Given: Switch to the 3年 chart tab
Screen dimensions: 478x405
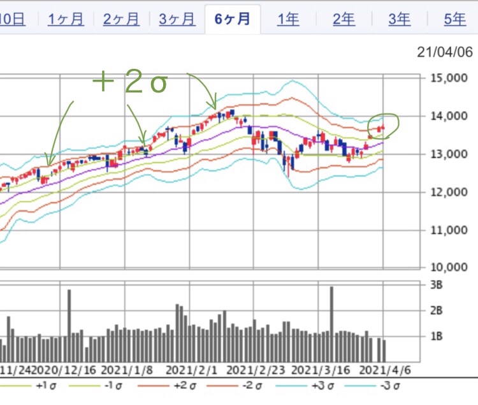Looking at the screenshot, I should 400,19.
